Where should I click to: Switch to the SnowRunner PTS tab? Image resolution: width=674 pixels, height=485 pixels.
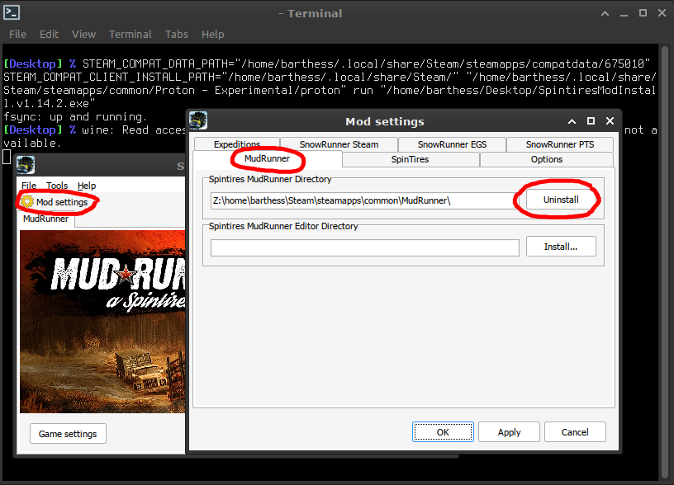click(560, 144)
